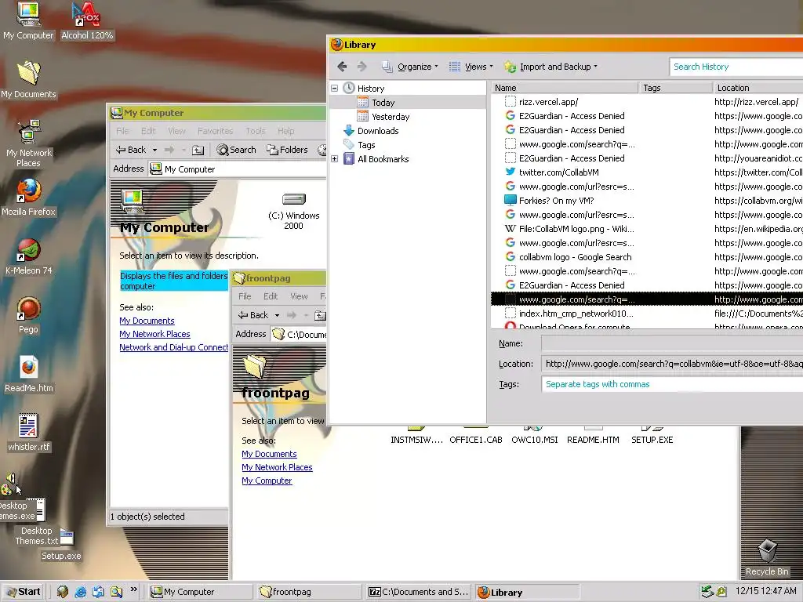Open Tools menu in My Computer window
Image resolution: width=803 pixels, height=602 pixels.
coord(256,131)
